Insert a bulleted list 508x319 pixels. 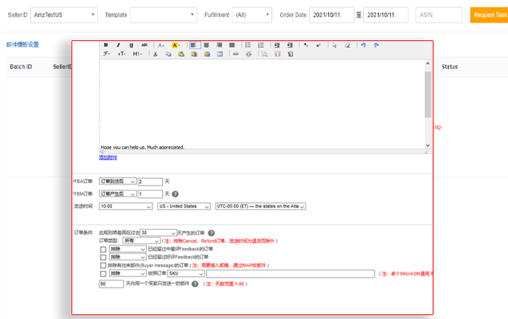point(248,45)
